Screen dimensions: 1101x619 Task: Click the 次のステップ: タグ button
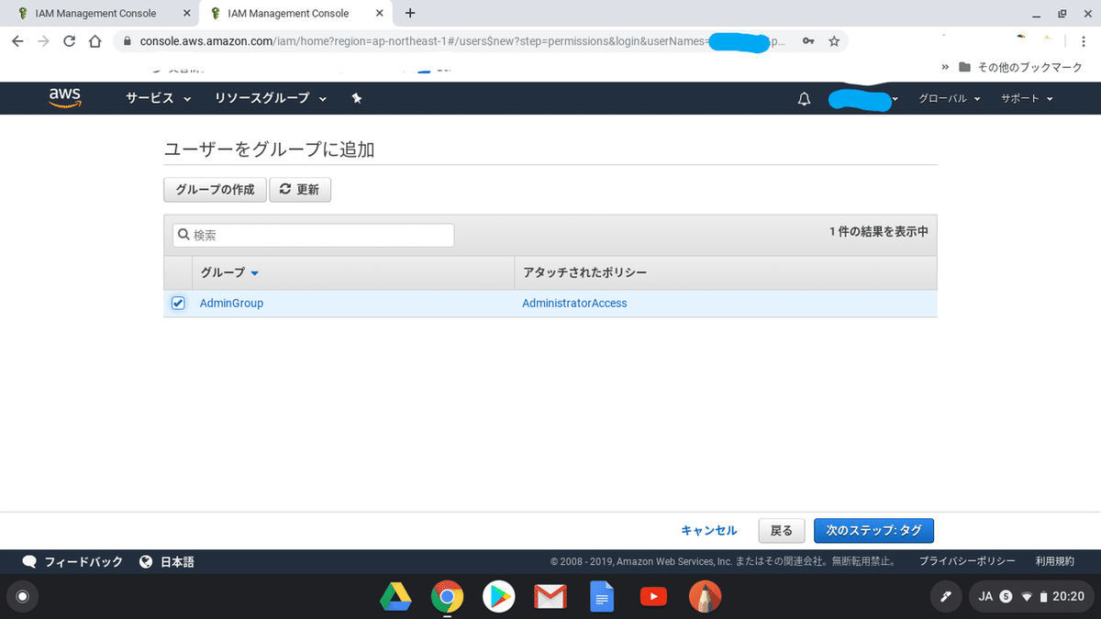[x=873, y=530]
